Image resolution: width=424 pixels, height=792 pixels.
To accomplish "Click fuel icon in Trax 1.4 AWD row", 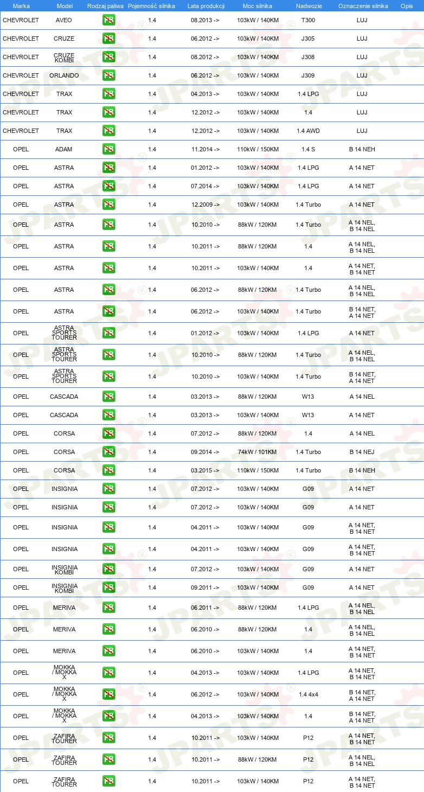I will click(x=108, y=131).
